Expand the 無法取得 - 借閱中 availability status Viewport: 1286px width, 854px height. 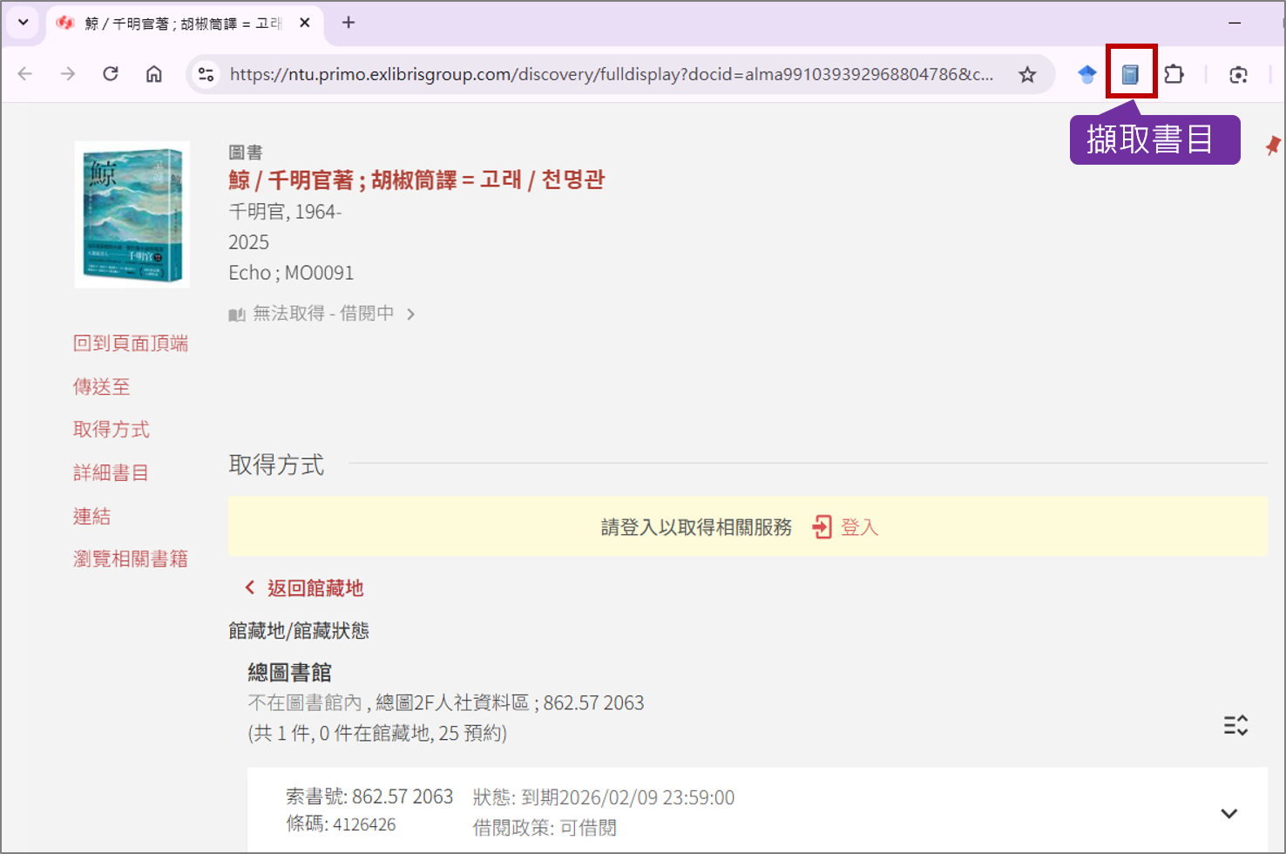(322, 314)
